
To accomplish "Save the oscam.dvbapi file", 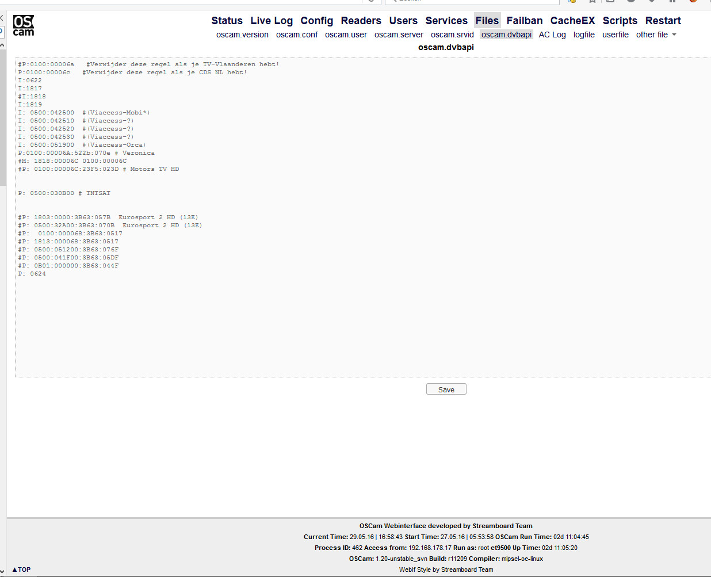I will point(446,389).
